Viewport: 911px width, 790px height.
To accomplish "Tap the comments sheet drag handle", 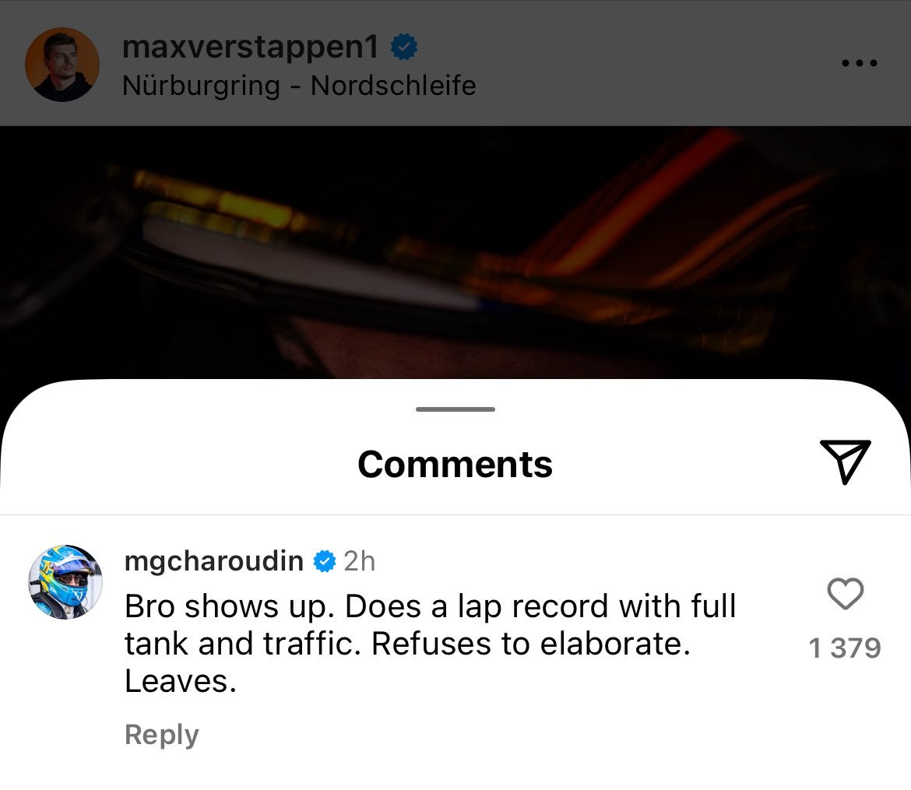I will point(455,409).
